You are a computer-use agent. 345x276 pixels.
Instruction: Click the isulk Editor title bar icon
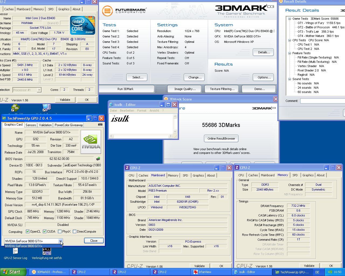point(111,105)
